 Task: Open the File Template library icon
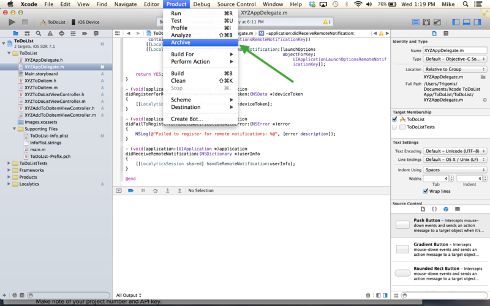(x=423, y=209)
